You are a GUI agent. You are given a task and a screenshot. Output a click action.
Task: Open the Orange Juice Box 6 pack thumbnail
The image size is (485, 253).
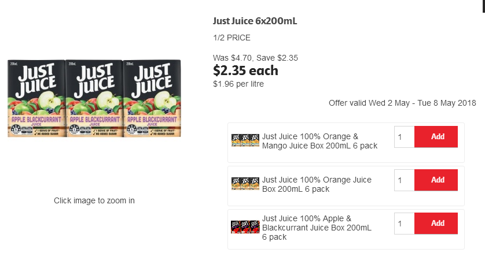[x=245, y=184]
